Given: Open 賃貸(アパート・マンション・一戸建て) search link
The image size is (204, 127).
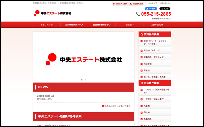Looking at the screenshot, I should tap(155, 42).
